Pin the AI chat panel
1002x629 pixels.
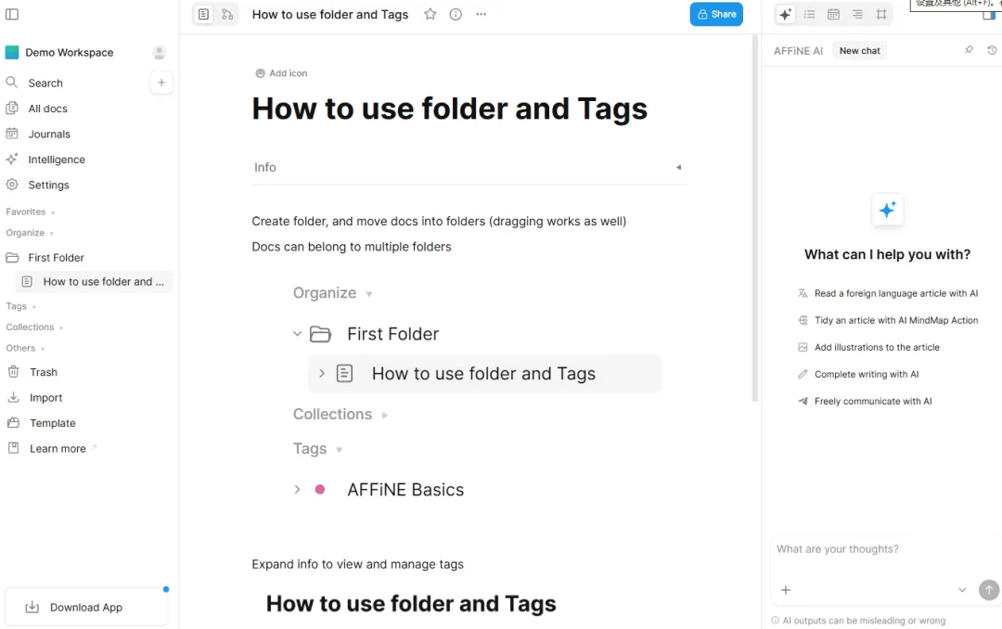[969, 50]
